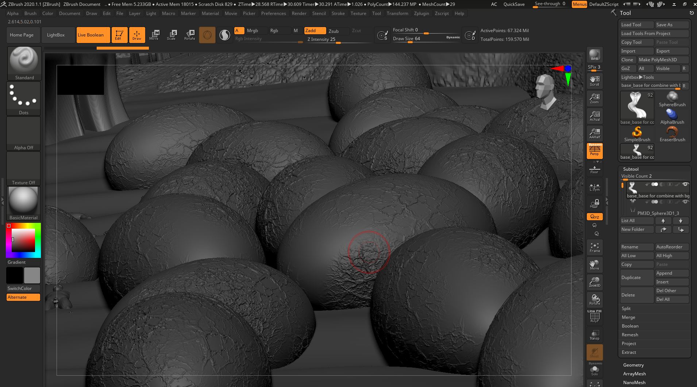Open the Dots stroke type selector
The height and width of the screenshot is (387, 697).
tap(24, 98)
